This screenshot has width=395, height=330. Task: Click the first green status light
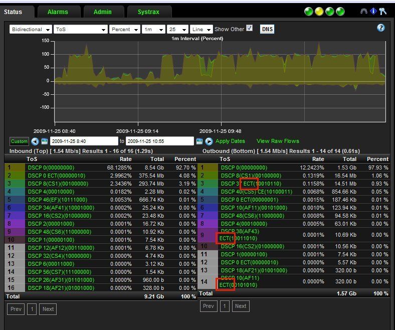pyautogui.click(x=309, y=12)
